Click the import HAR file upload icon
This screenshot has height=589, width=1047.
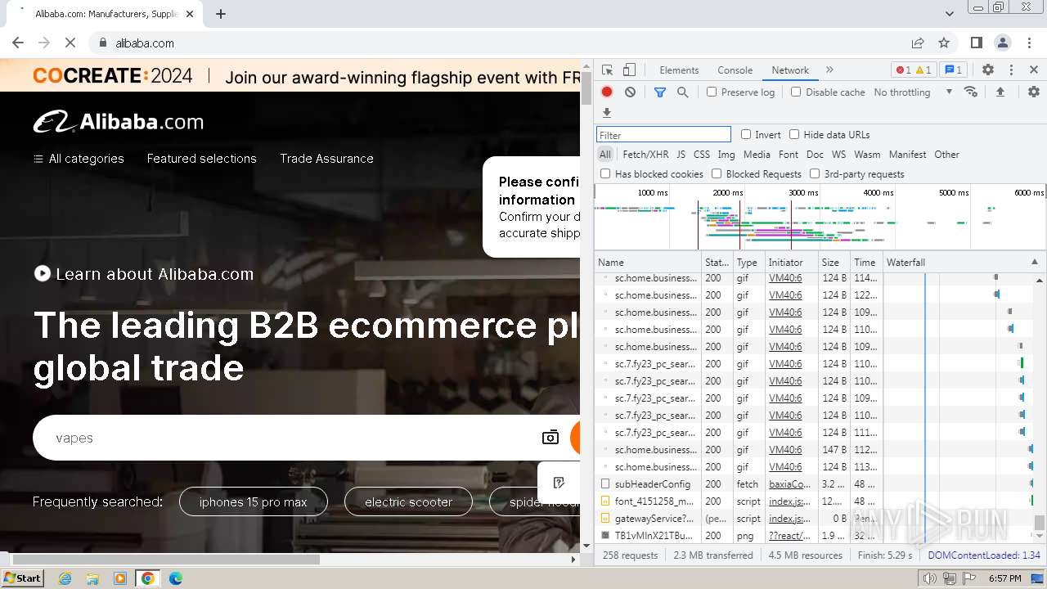coord(1000,92)
